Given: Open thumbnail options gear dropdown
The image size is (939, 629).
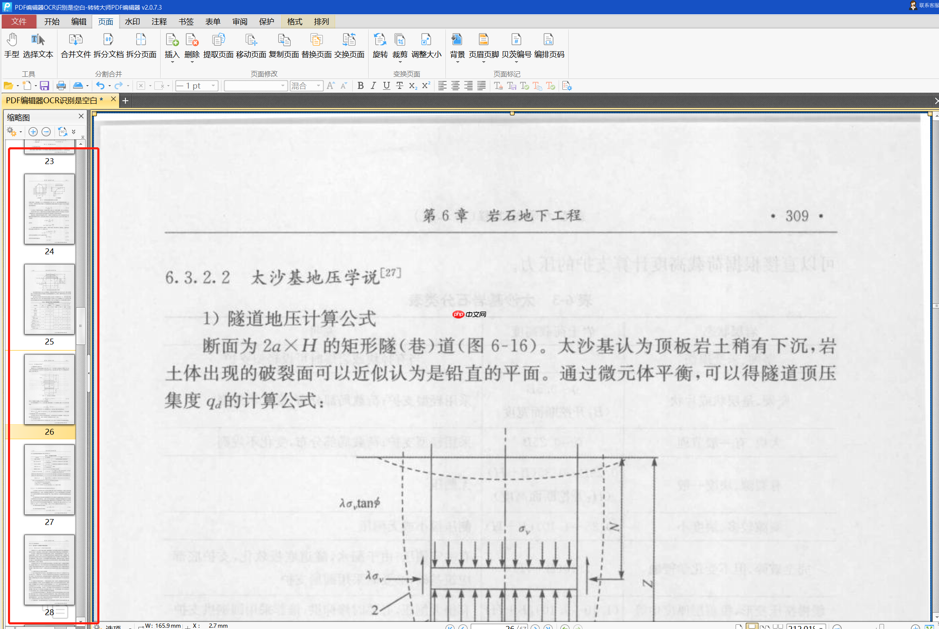Looking at the screenshot, I should [14, 132].
